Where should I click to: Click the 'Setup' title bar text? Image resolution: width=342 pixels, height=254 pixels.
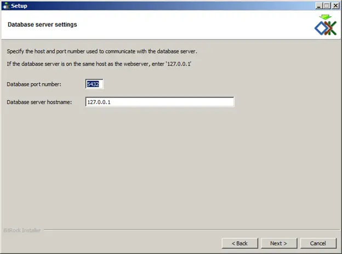(x=19, y=6)
